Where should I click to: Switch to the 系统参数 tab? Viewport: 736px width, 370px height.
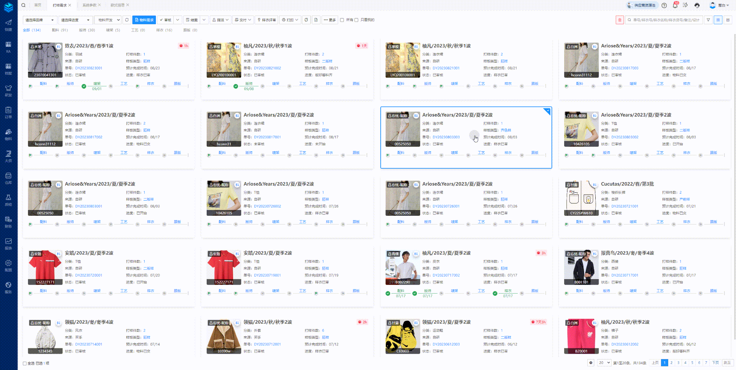click(89, 5)
